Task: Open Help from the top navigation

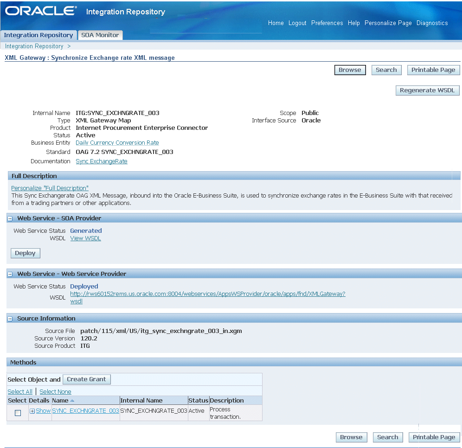Action: [x=353, y=23]
